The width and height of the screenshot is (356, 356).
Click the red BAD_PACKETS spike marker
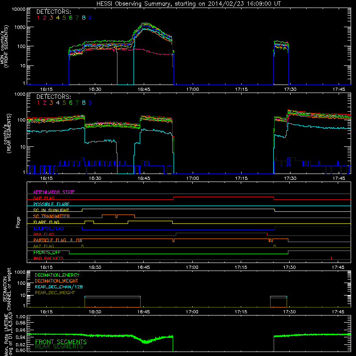click(332, 258)
